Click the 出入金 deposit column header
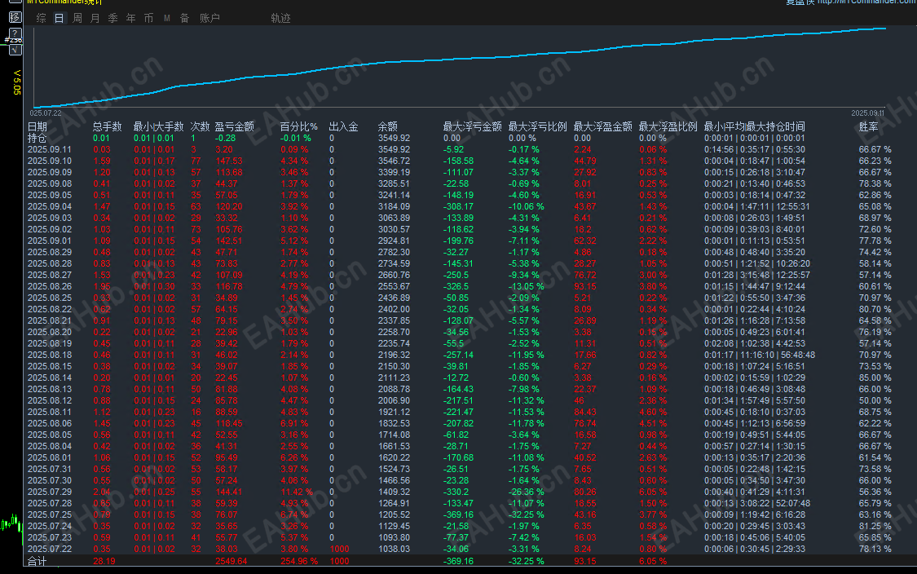 pyautogui.click(x=343, y=126)
